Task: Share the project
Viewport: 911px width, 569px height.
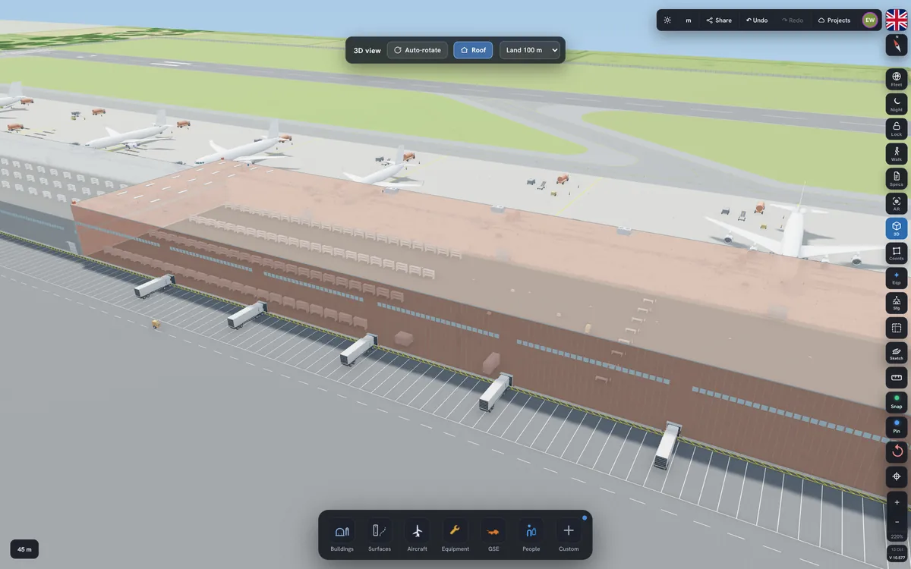Action: (719, 20)
